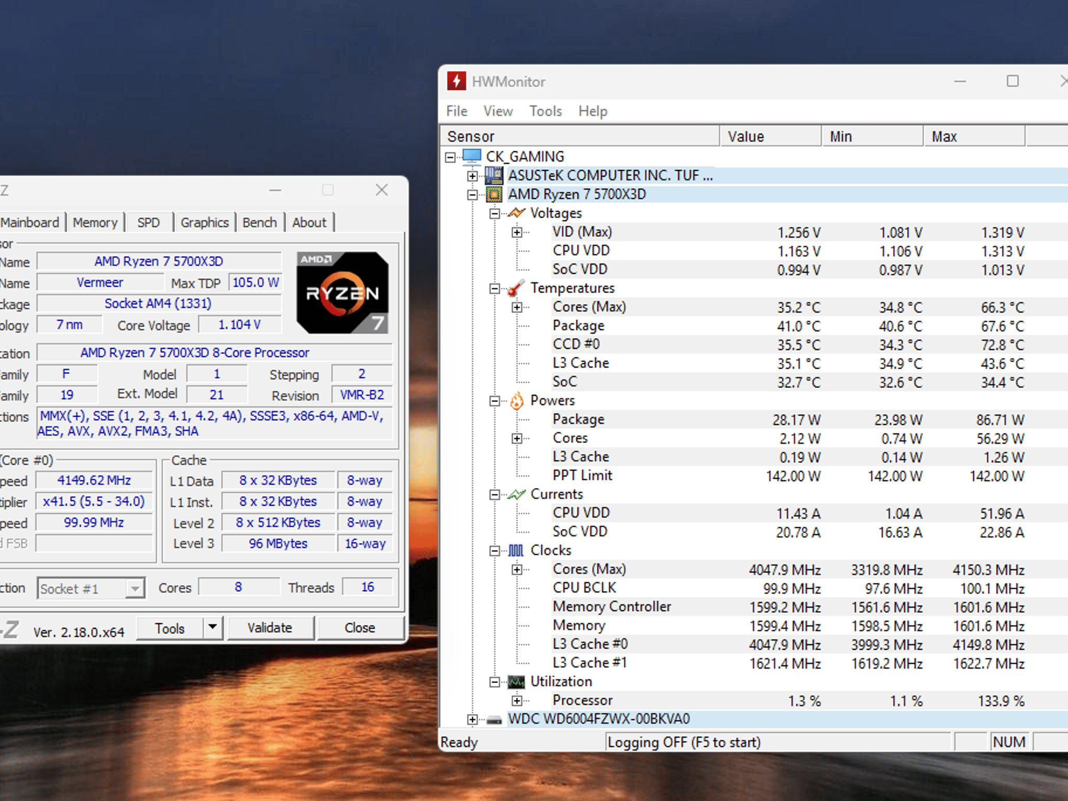Click the NUM indicator in status bar
1068x801 pixels.
(1009, 742)
